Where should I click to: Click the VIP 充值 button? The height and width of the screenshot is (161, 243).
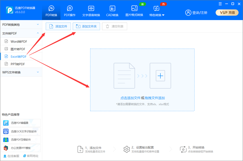click(227, 13)
